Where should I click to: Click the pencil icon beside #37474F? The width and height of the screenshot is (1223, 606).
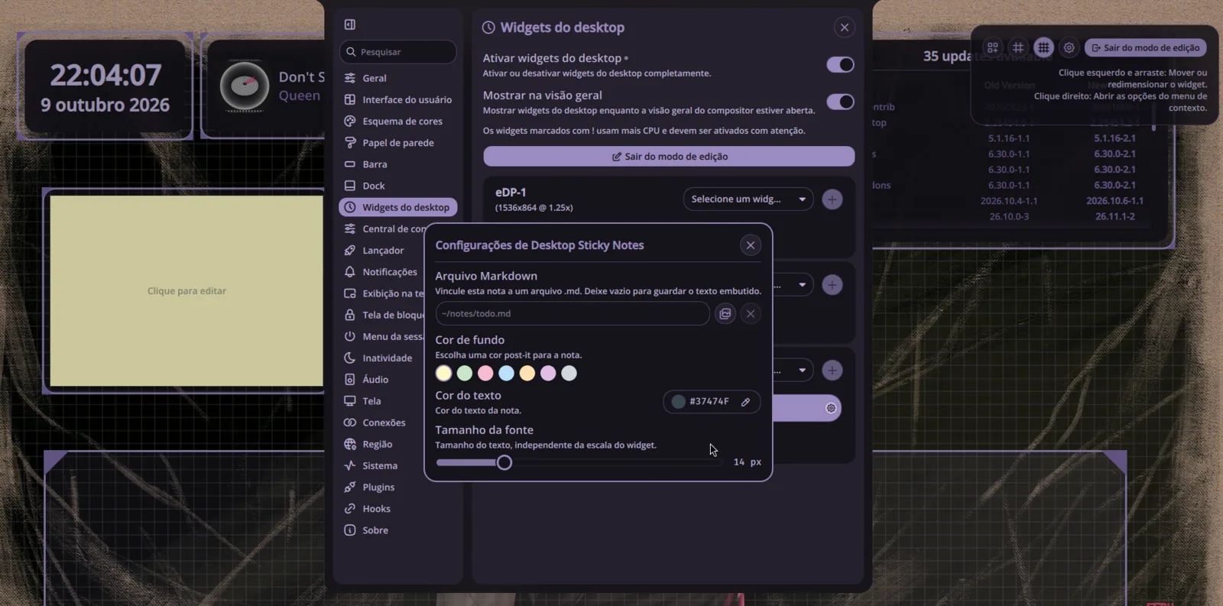click(746, 402)
